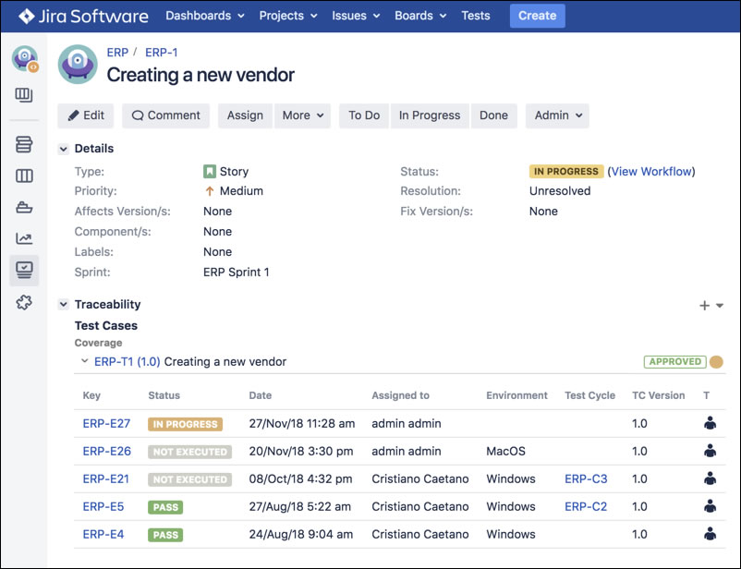Click the View Workflow link
The width and height of the screenshot is (741, 569).
click(x=651, y=172)
